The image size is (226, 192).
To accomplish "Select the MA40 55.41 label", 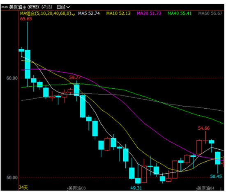I will coord(180,14).
